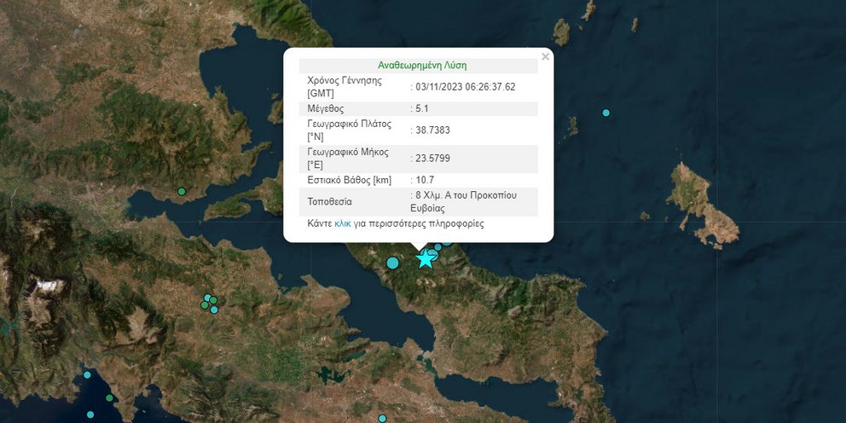
Task: Click the bottommost cyan marker in southwest gulf
Action: [90, 414]
